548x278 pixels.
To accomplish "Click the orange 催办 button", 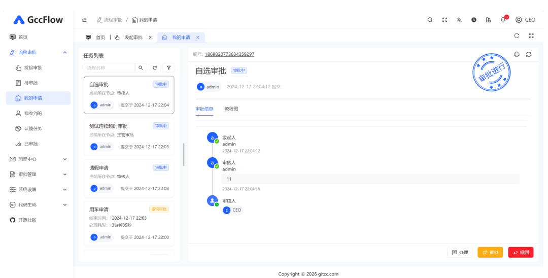I will pos(490,252).
